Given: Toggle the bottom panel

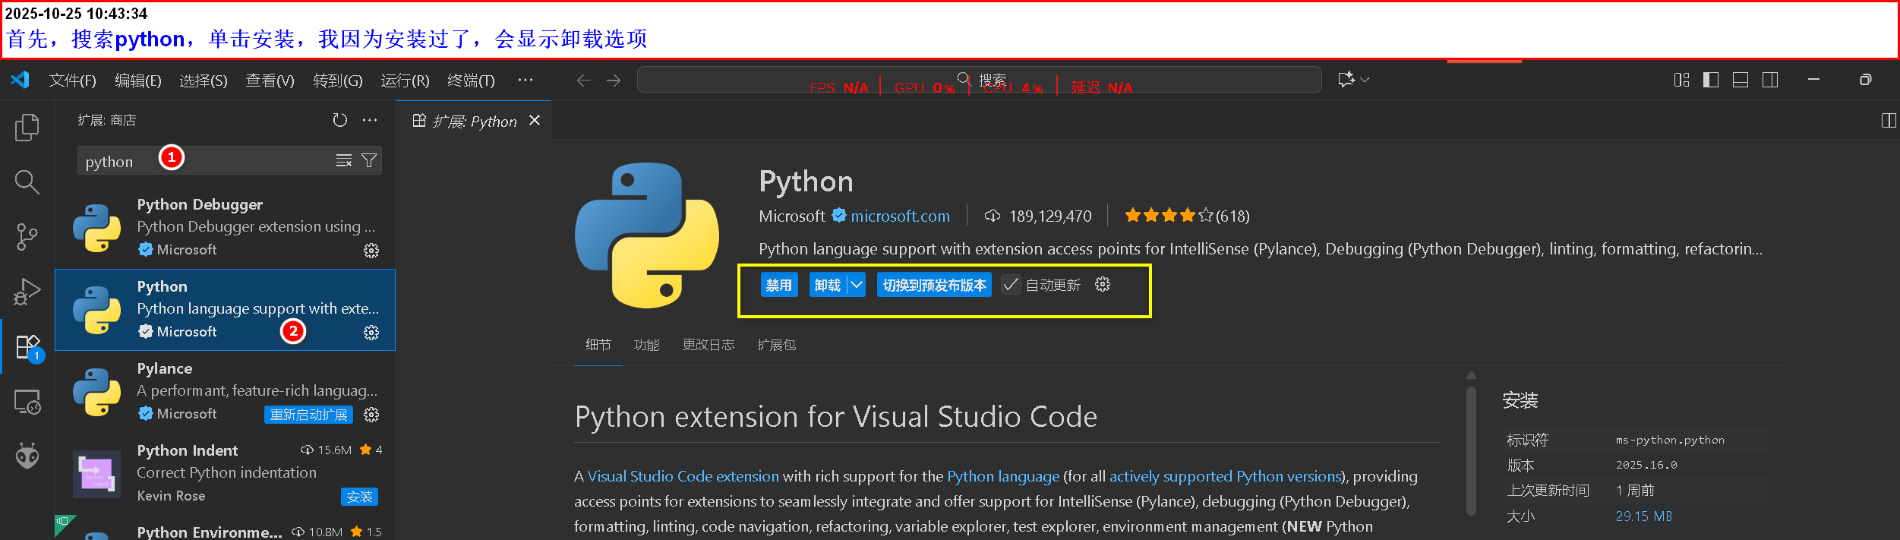Looking at the screenshot, I should tap(1741, 80).
